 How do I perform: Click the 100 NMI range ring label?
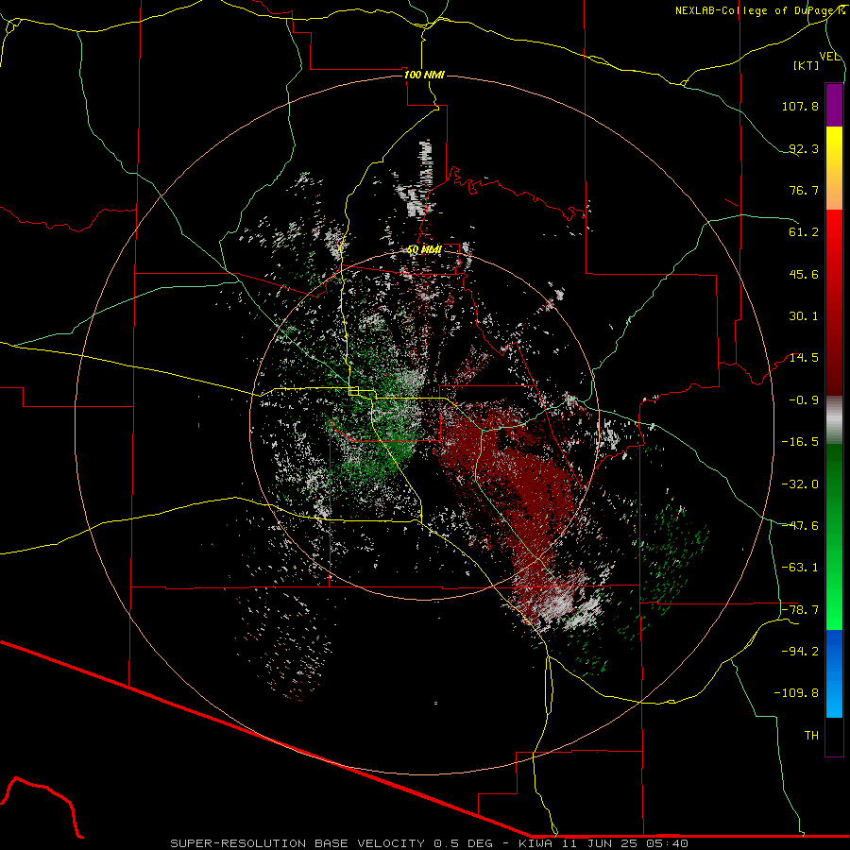pos(424,75)
